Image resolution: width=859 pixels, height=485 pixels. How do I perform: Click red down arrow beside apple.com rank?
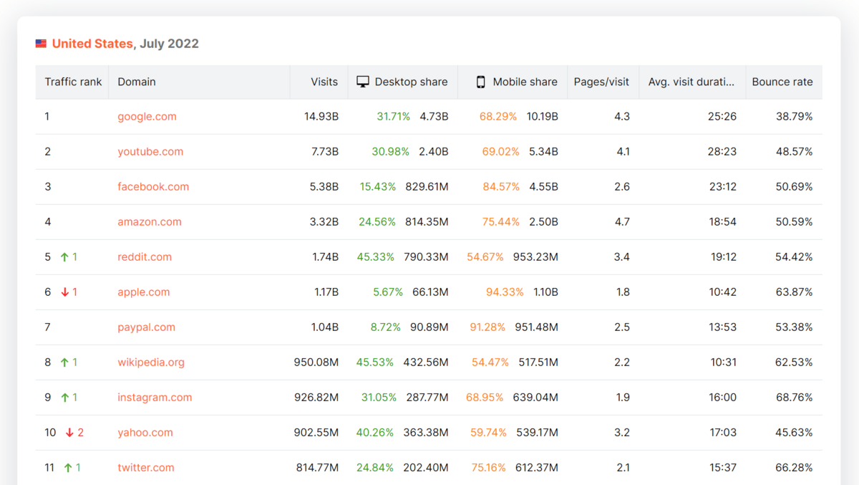tap(64, 292)
